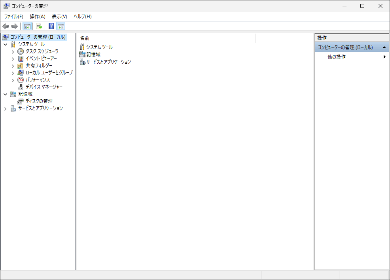Select コンピューターの管理 (ローカル) label in the tree
The width and height of the screenshot is (390, 280).
[x=38, y=37]
